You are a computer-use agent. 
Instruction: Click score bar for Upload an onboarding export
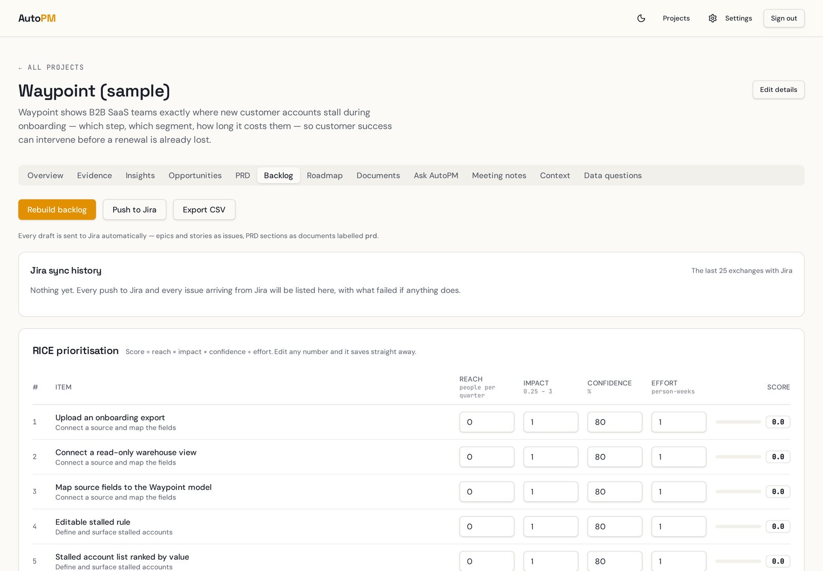point(738,422)
